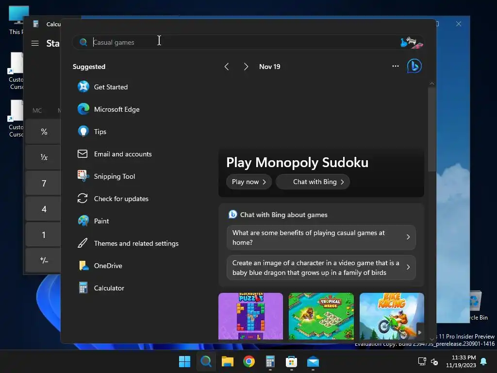Click reciprocal 1/x key in Calculator
The image size is (497, 373).
click(43, 157)
